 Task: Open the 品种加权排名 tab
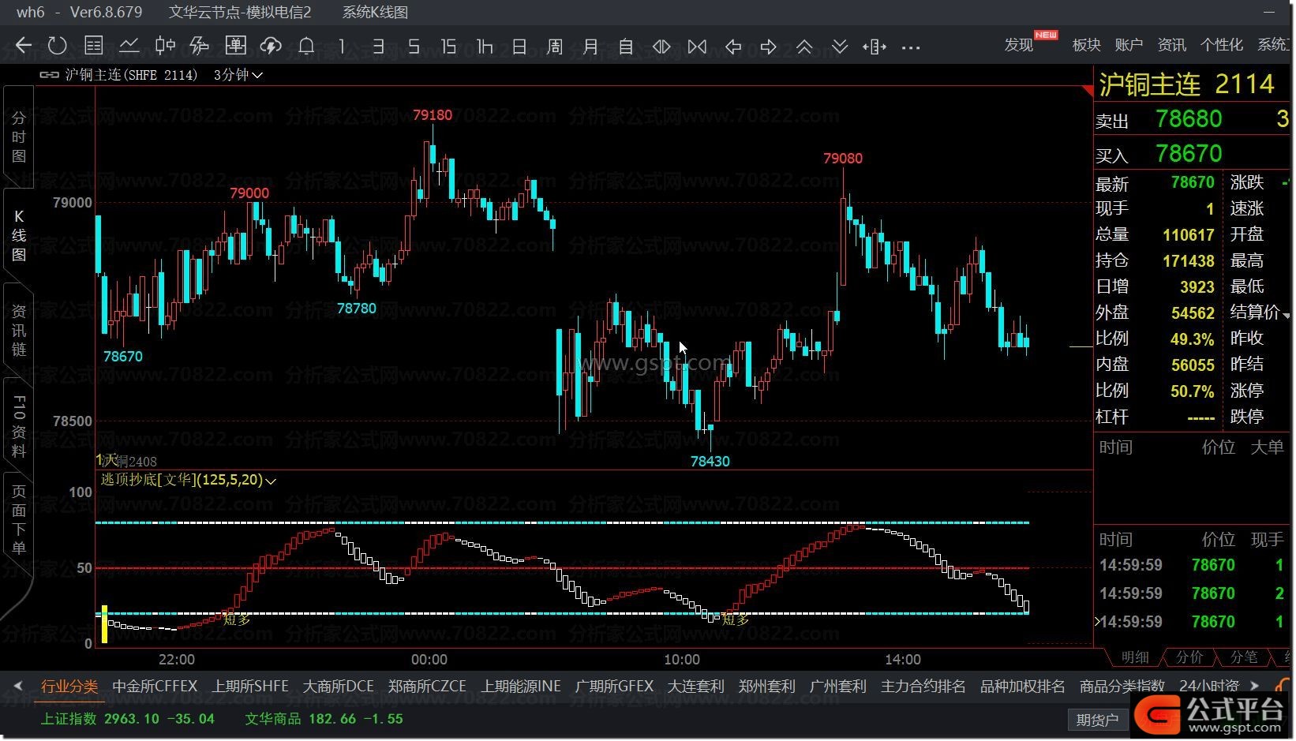pos(1023,687)
